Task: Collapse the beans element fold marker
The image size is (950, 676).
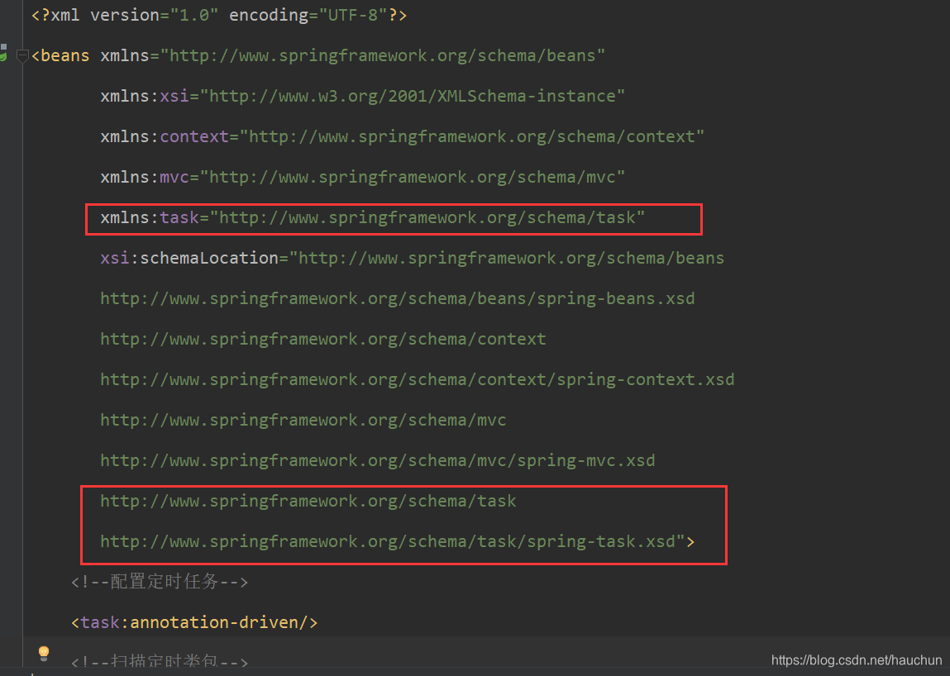Action: coord(22,56)
